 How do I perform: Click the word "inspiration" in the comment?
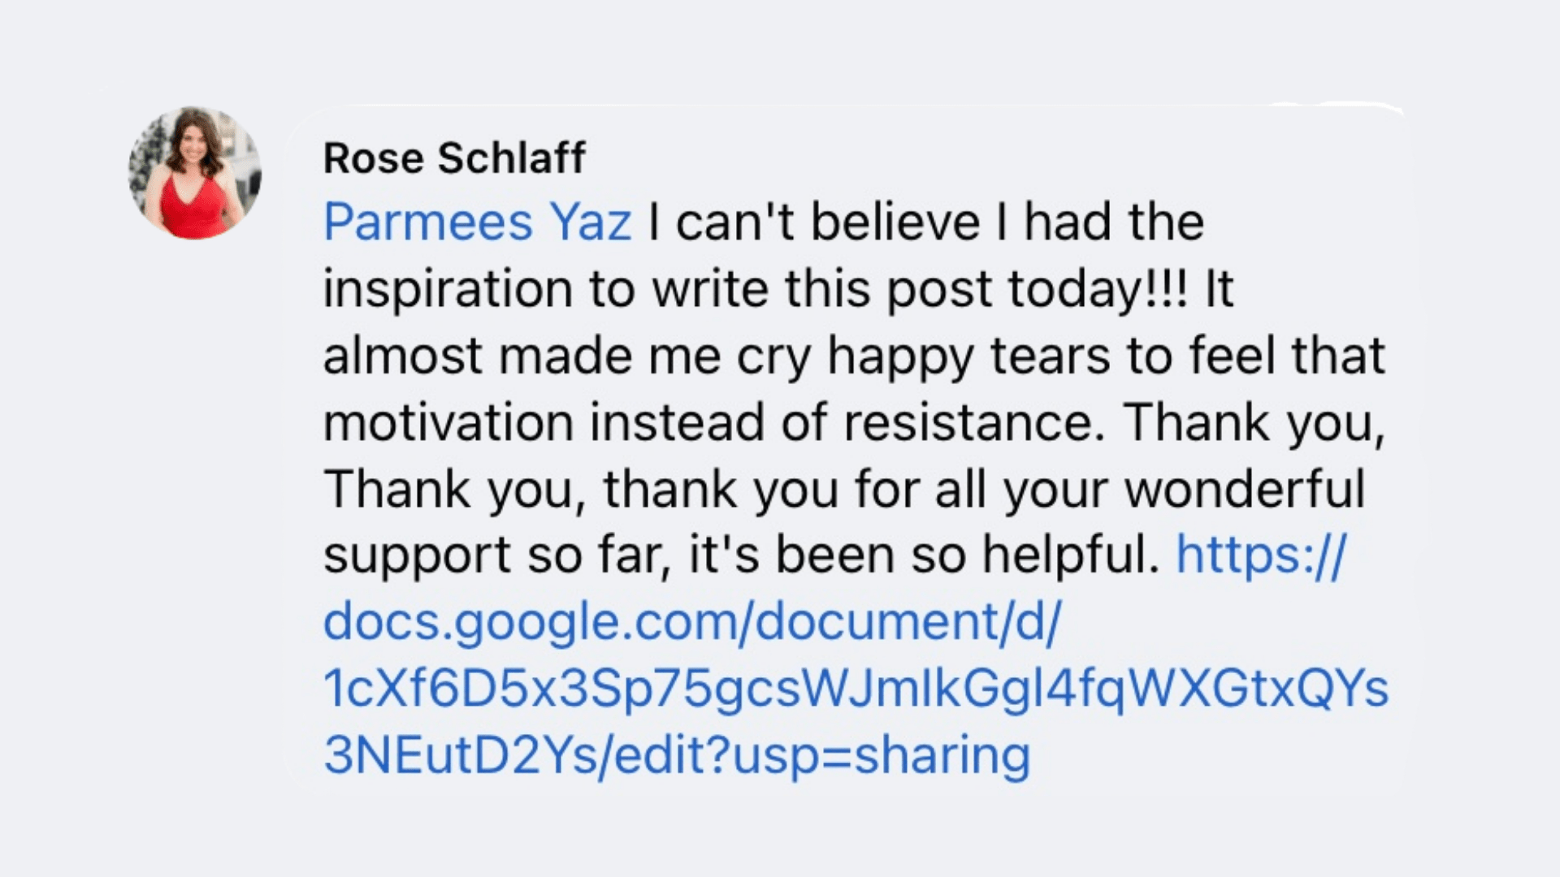click(448, 289)
